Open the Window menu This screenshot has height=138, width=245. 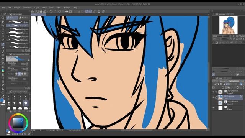coord(67,8)
